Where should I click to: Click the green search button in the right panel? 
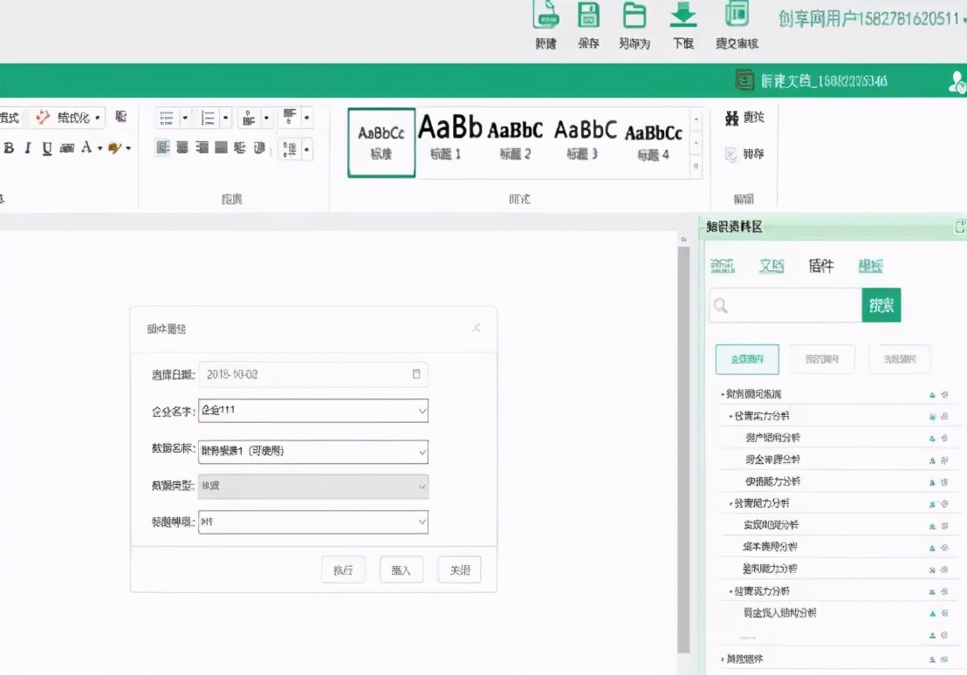click(881, 305)
